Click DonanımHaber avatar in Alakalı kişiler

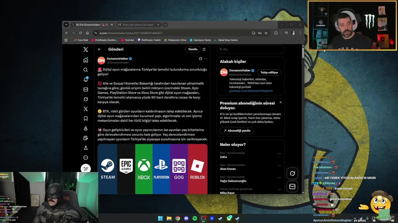(224, 72)
